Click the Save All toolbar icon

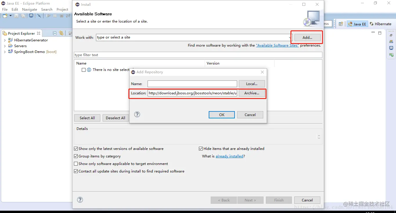pos(23,16)
